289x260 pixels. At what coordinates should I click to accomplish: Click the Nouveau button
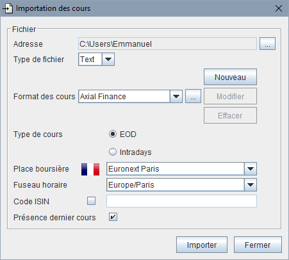(230, 77)
